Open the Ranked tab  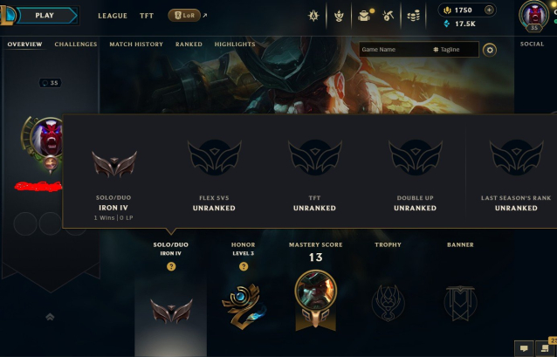(x=189, y=44)
